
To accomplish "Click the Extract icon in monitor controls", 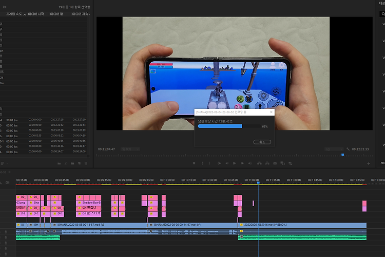I will click(x=267, y=163).
